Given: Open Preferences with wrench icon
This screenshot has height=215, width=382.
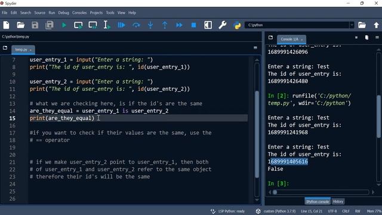Looking at the screenshot, I should 223,25.
